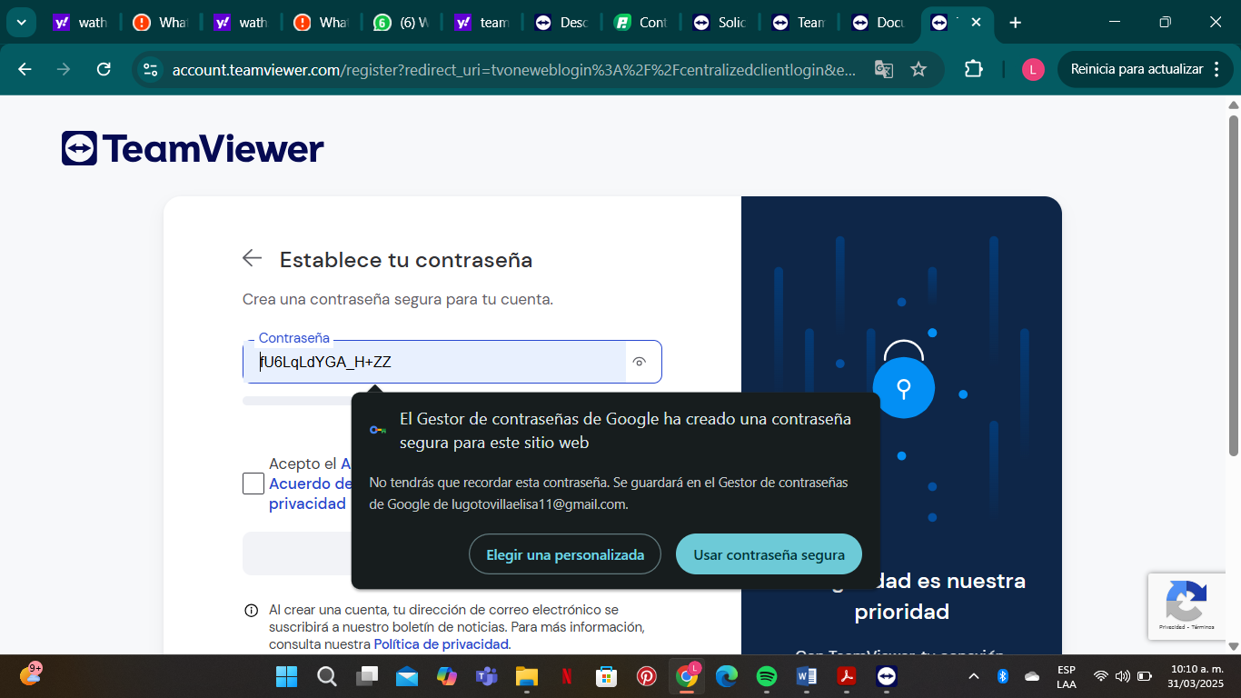Open taskbar Search
Viewport: 1241px width, 698px height.
pos(327,676)
